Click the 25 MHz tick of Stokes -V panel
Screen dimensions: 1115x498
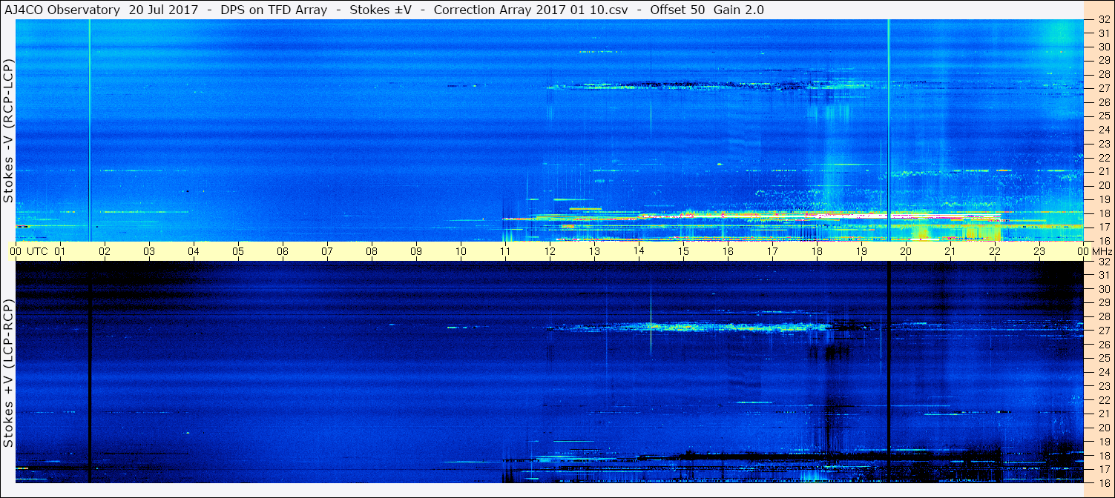click(1103, 116)
